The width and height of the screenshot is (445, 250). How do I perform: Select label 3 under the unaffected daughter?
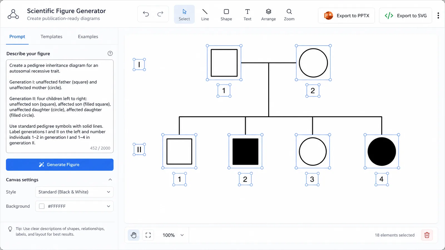coord(312,179)
